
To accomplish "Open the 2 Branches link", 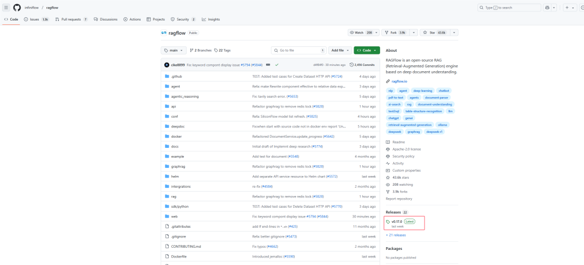I will 201,51.
